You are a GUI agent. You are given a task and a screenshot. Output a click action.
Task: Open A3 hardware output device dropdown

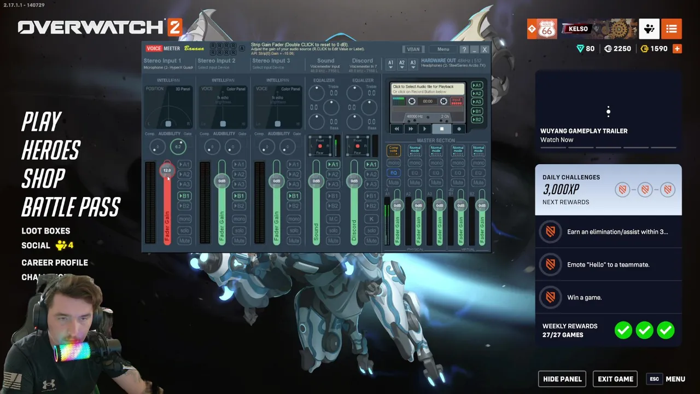coord(413,64)
